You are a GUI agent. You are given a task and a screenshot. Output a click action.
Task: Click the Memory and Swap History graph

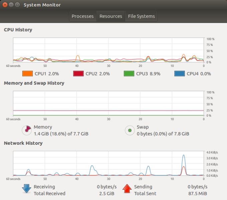coord(108,103)
